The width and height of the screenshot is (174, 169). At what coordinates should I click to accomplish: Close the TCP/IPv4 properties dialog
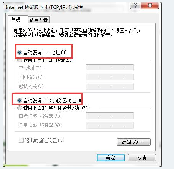pos(150,5)
